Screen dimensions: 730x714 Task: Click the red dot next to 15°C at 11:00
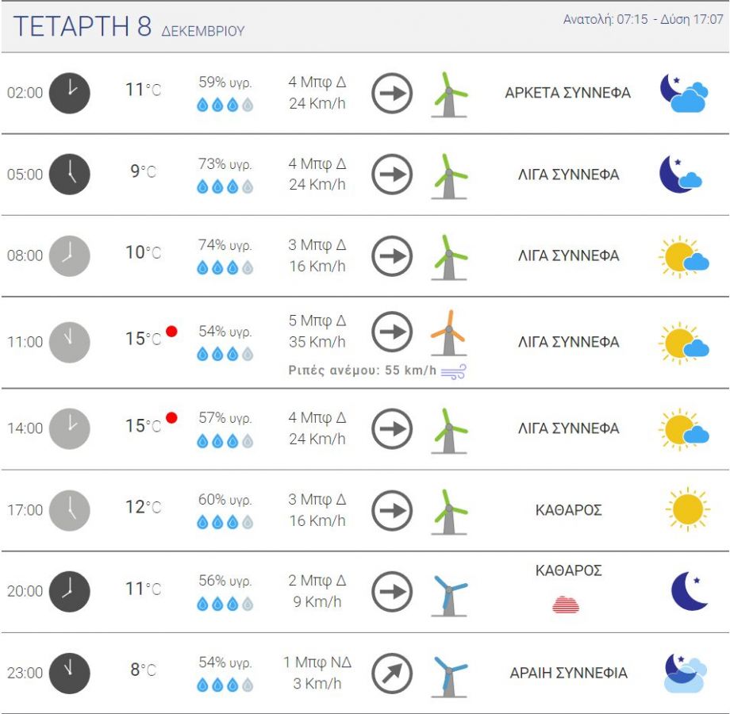171,332
